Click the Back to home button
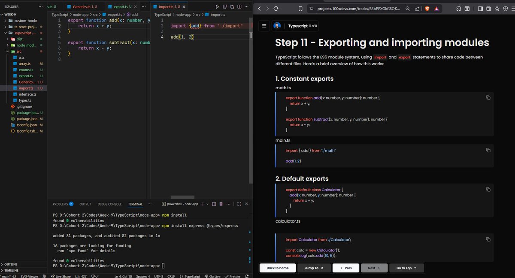 point(277,268)
